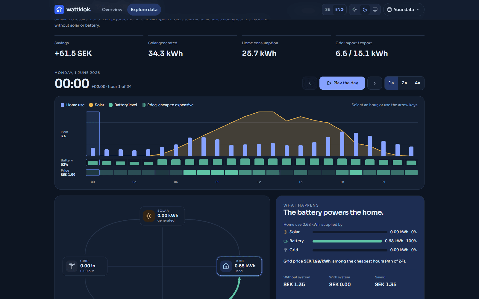Advance to next hour chevron

pyautogui.click(x=375, y=83)
